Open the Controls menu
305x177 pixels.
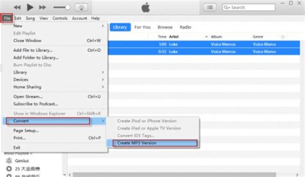(x=60, y=18)
